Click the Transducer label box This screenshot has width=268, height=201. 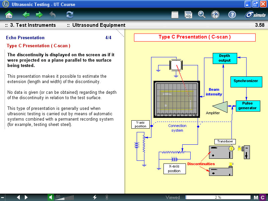click(x=225, y=141)
